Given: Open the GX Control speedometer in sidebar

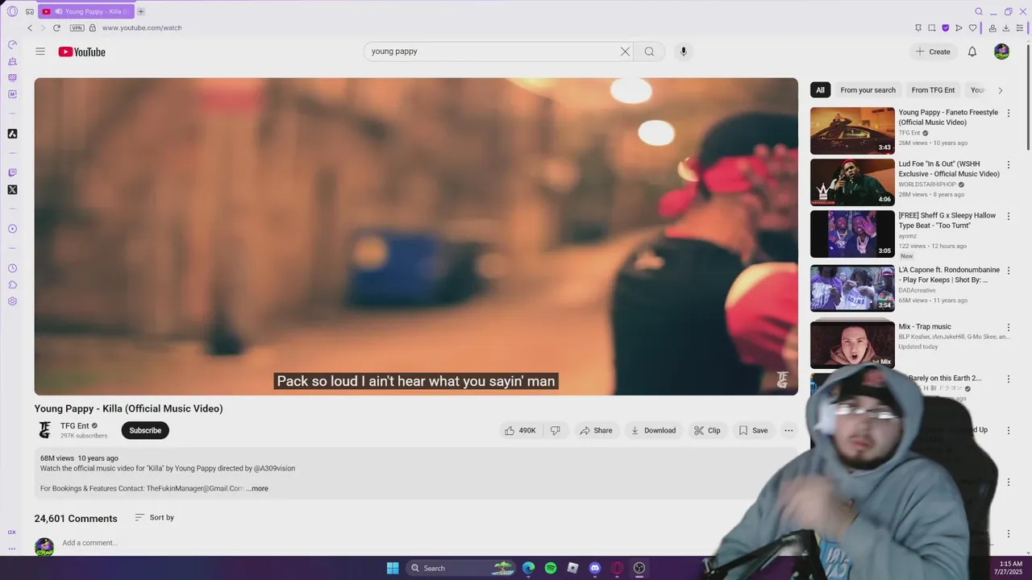Looking at the screenshot, I should (12, 44).
